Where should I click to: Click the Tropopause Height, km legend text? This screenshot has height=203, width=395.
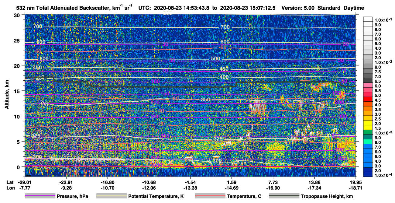(x=327, y=197)
